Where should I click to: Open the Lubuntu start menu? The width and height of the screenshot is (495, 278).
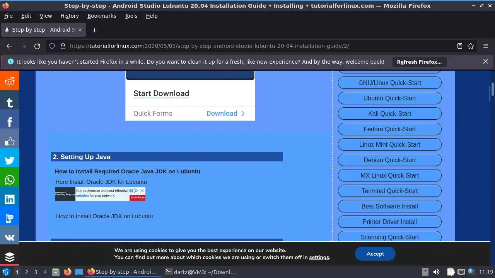coord(6,272)
